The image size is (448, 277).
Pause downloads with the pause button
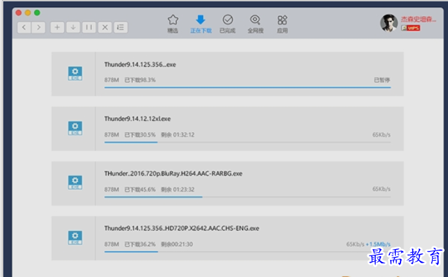click(89, 27)
